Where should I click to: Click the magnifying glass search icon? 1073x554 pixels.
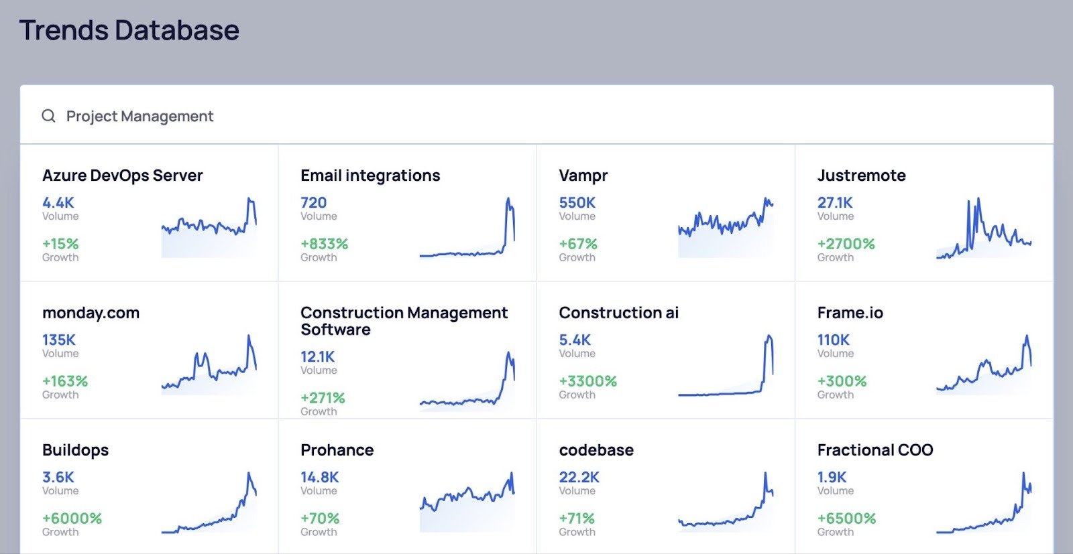48,115
